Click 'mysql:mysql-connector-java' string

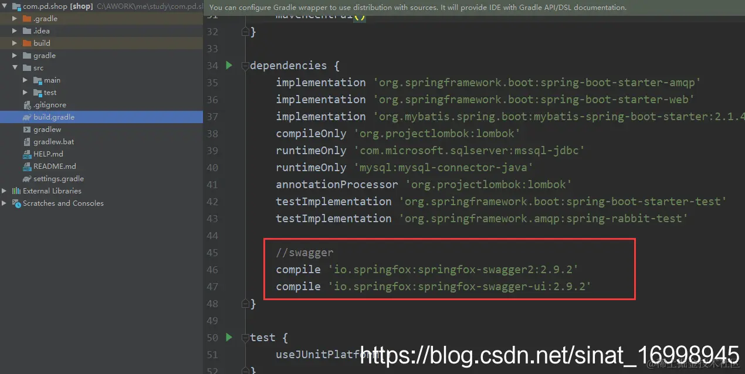(x=443, y=167)
